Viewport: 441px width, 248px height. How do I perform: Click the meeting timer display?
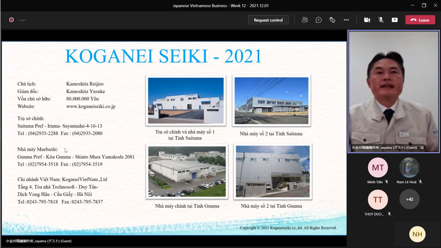[22, 20]
